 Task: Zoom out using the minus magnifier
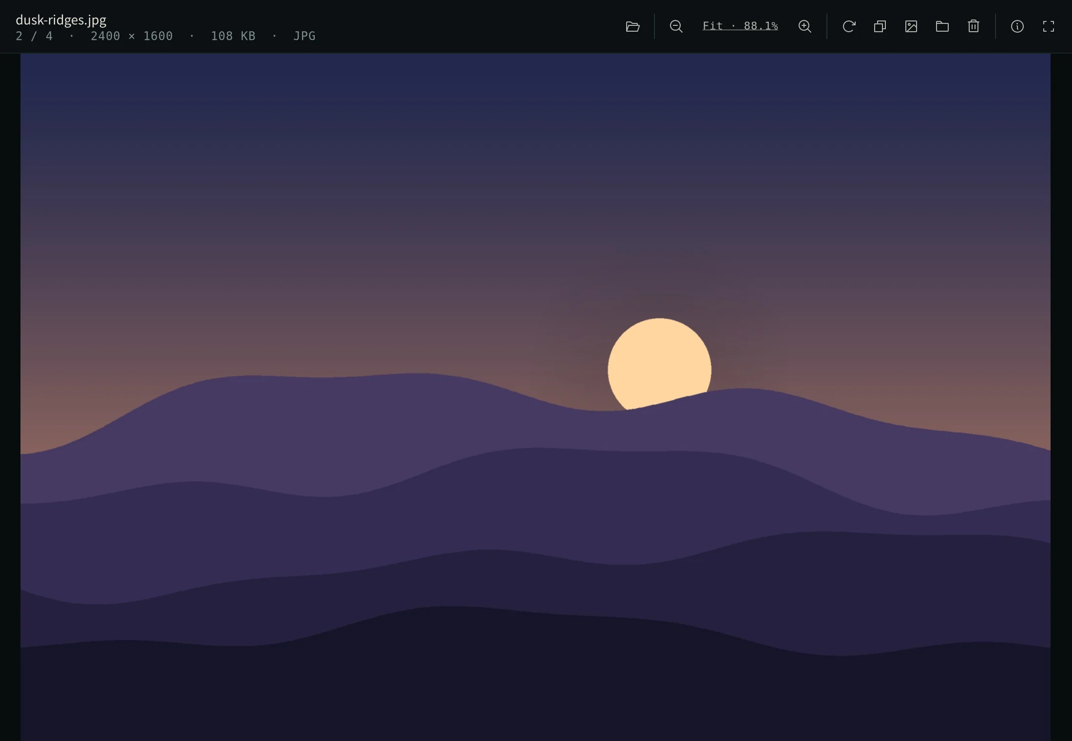676,26
